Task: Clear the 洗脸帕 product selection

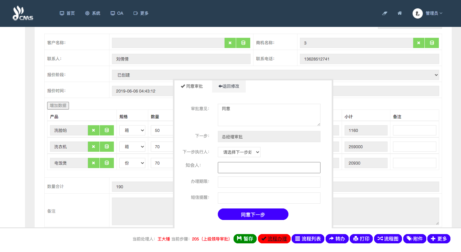Action: pos(94,130)
